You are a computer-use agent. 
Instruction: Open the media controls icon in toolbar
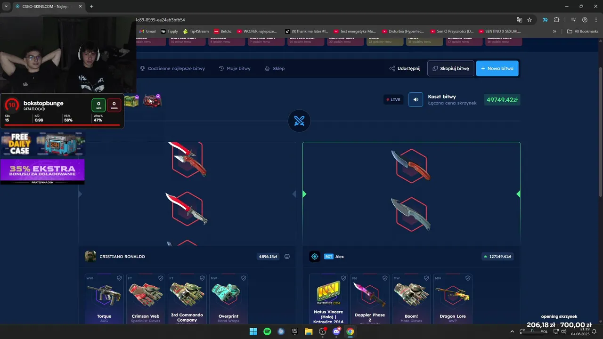[573, 20]
